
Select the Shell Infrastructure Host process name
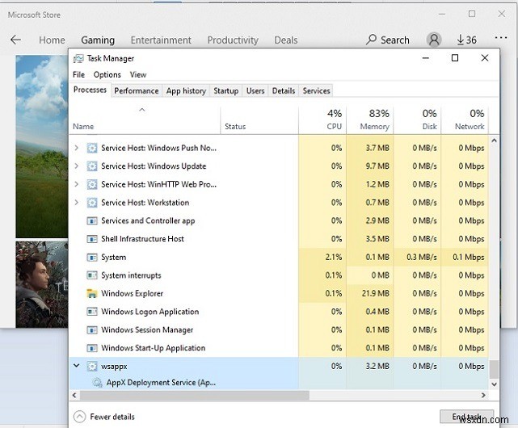tap(142, 239)
